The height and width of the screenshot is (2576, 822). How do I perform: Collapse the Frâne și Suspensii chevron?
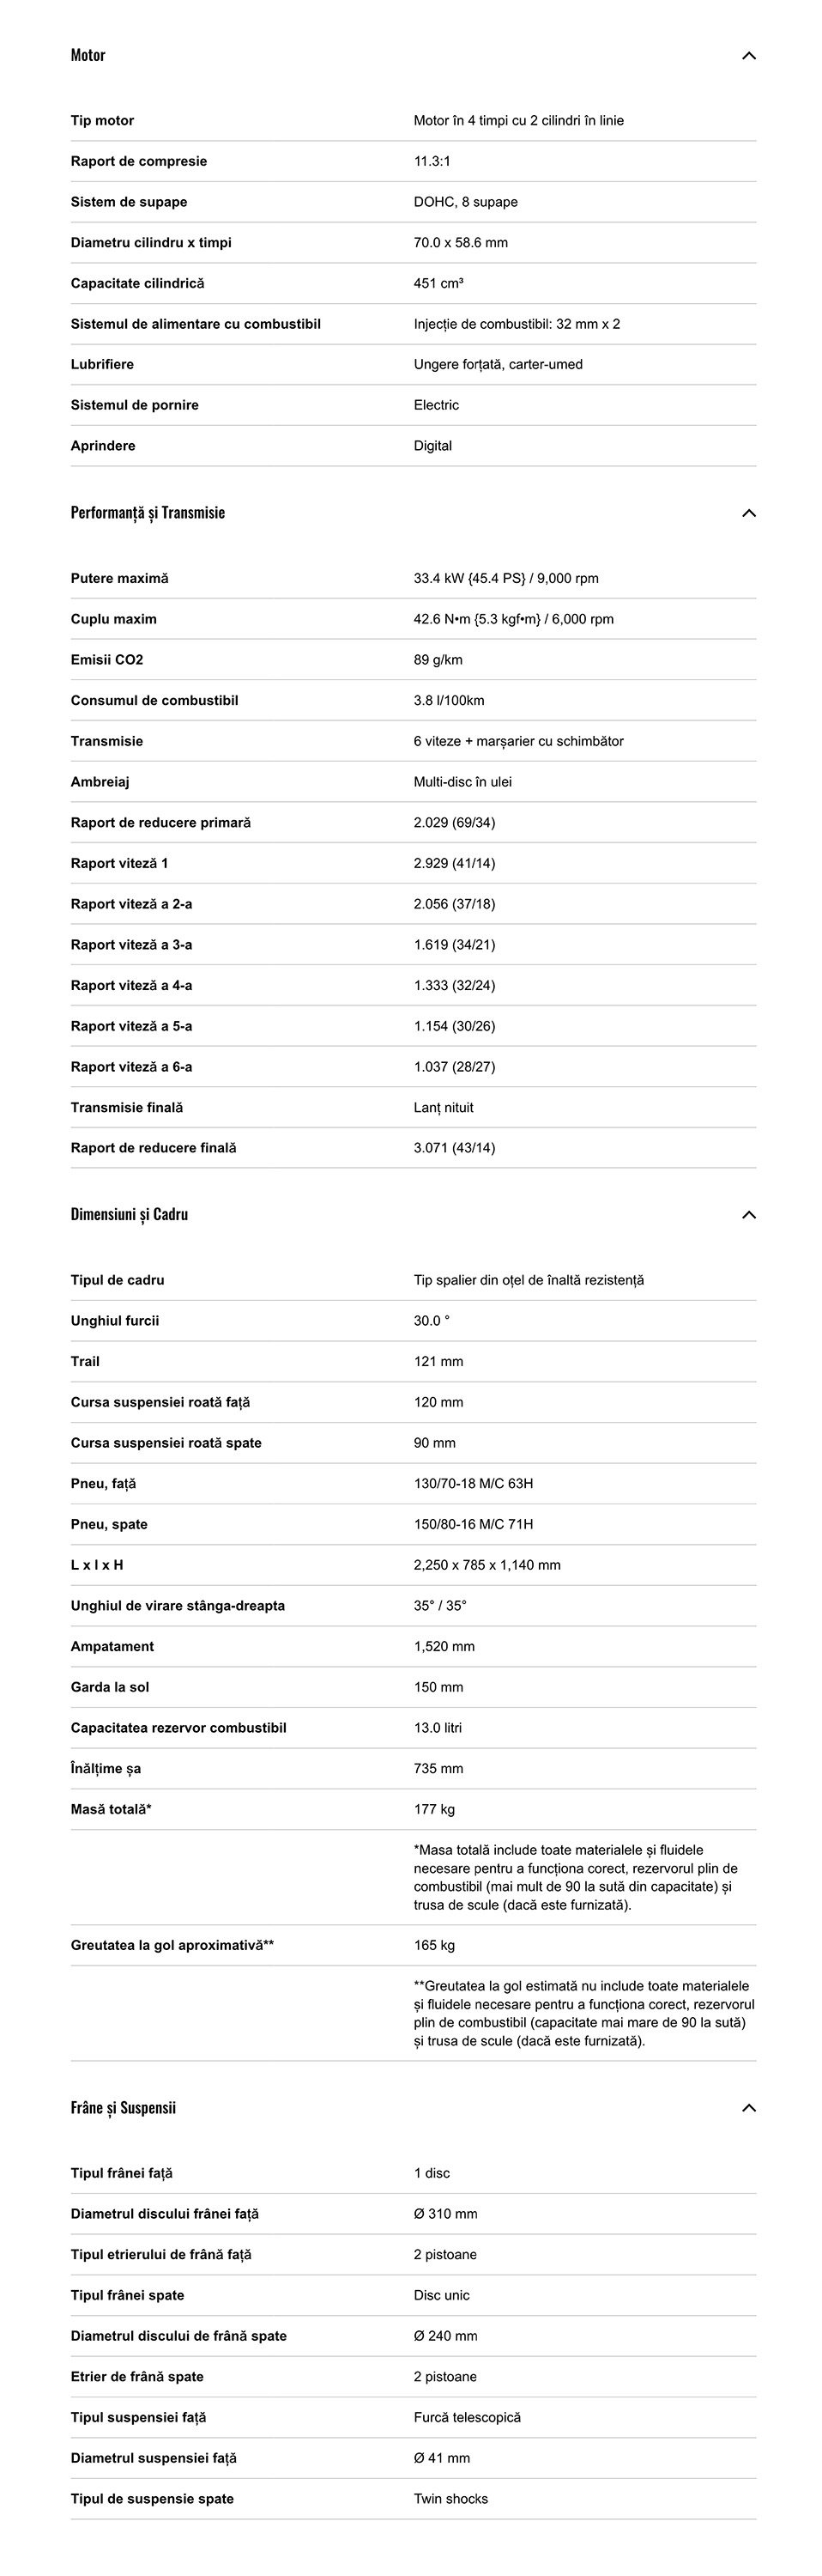pos(748,2108)
